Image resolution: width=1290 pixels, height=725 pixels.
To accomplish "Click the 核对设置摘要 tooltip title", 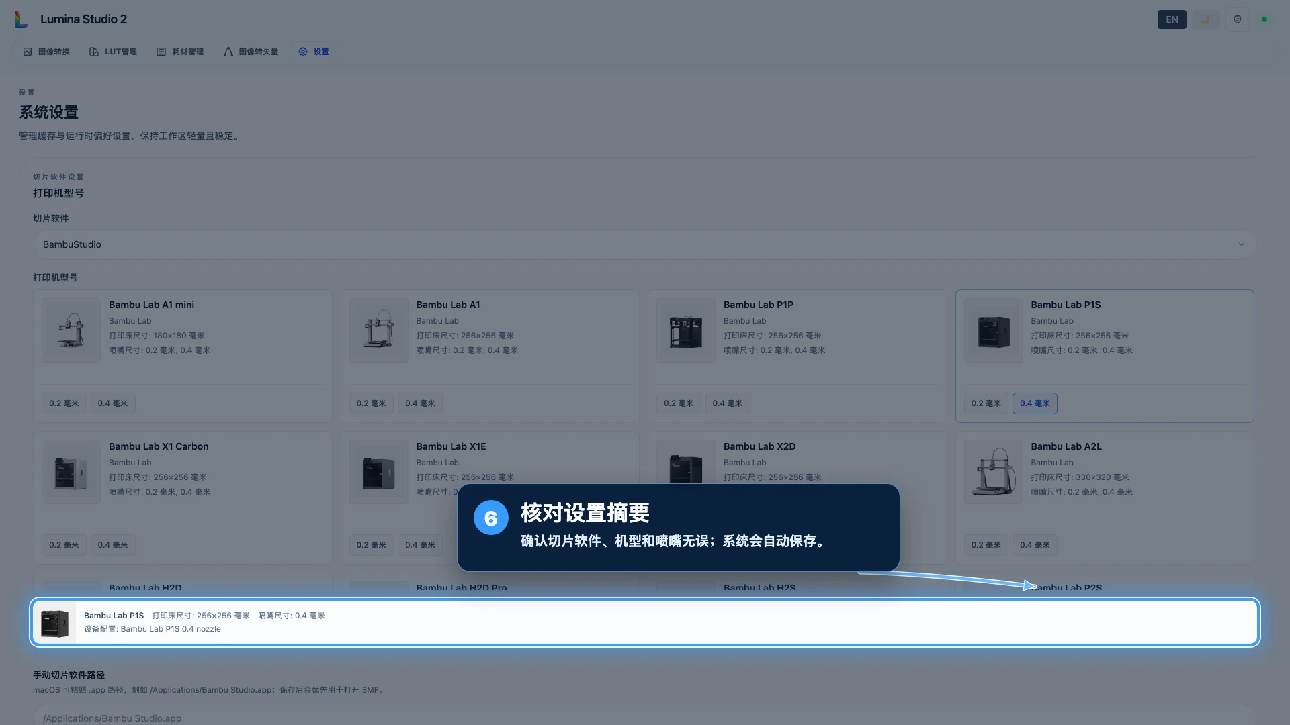I will (585, 513).
